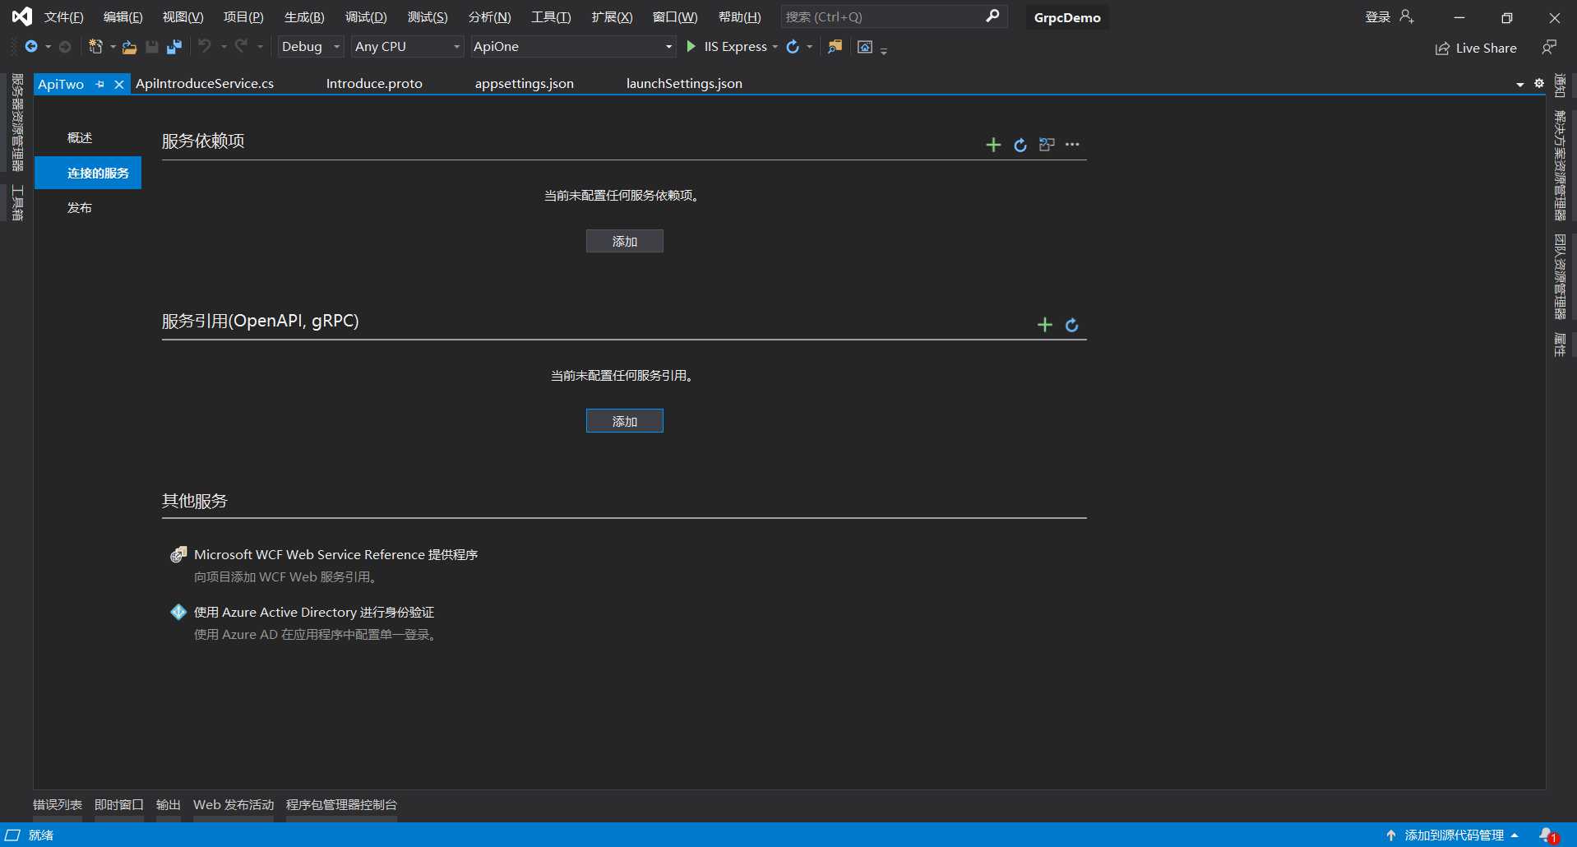Click the account person icon next to 登录
1577x847 pixels.
(x=1407, y=16)
